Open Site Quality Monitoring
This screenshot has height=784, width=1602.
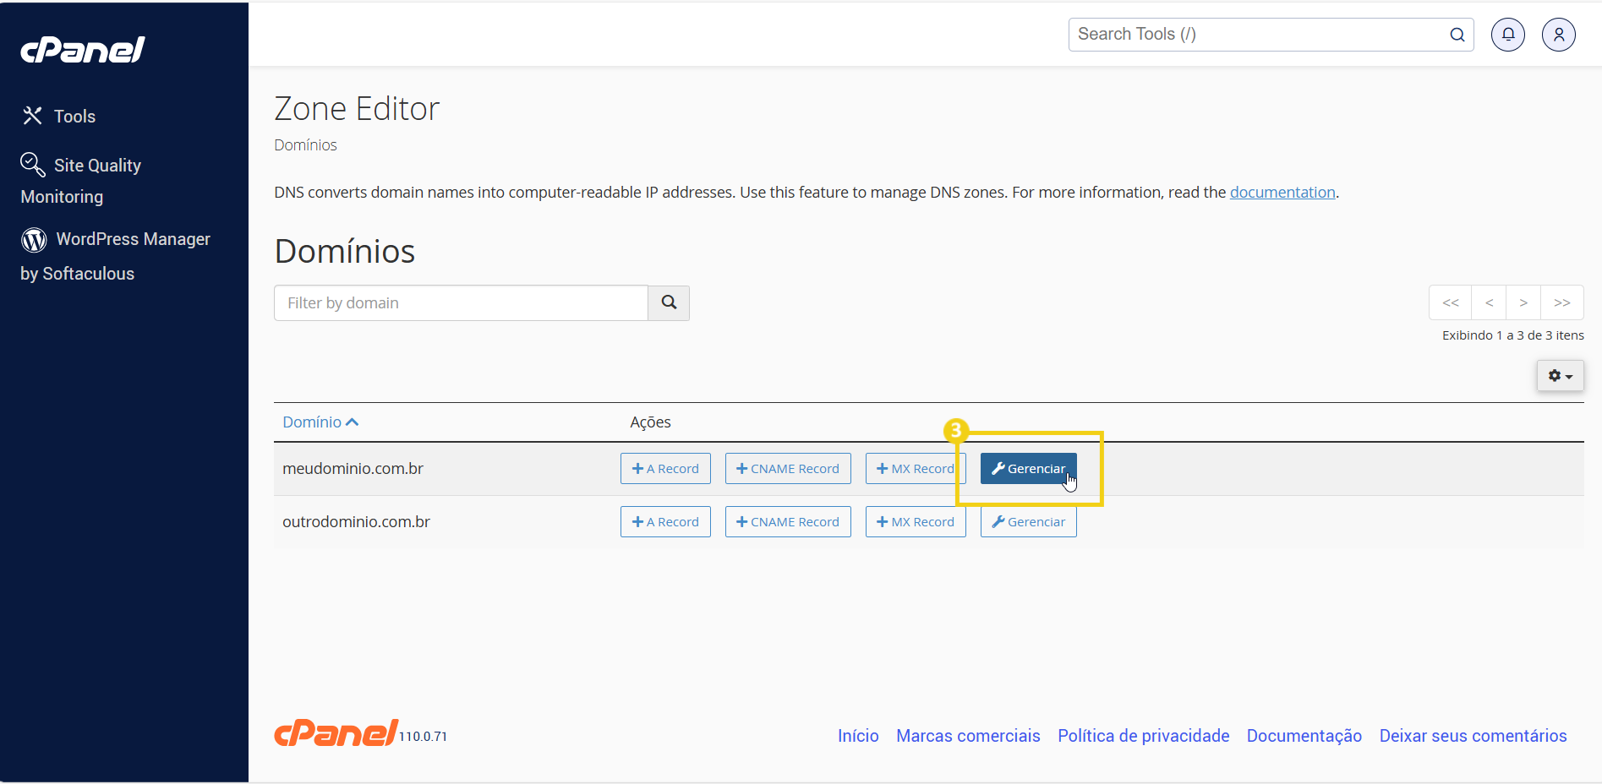[80, 180]
